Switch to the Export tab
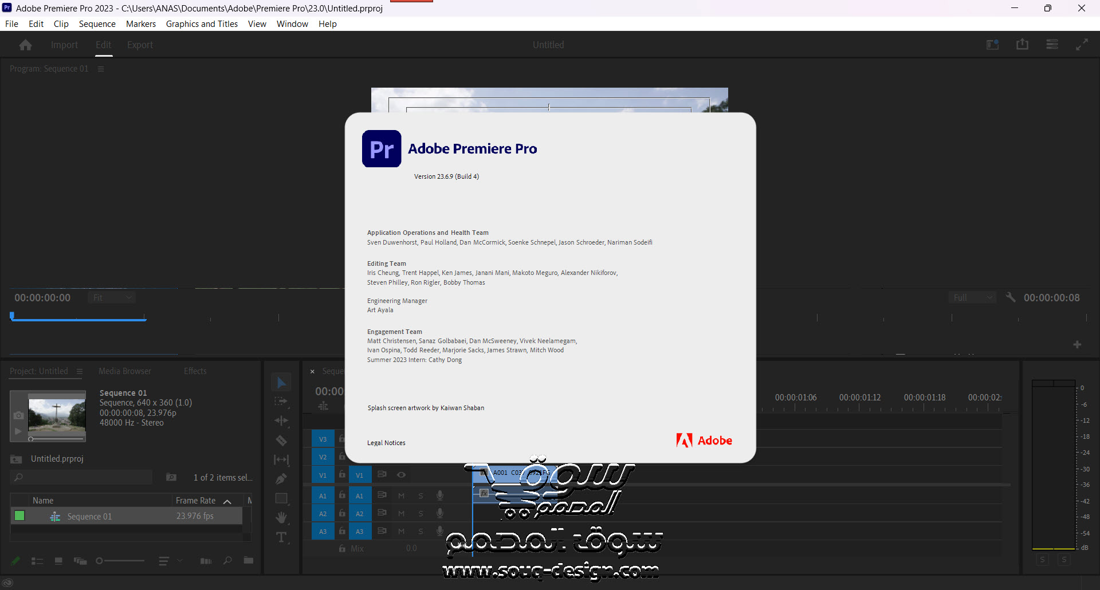The image size is (1100, 590). point(140,45)
